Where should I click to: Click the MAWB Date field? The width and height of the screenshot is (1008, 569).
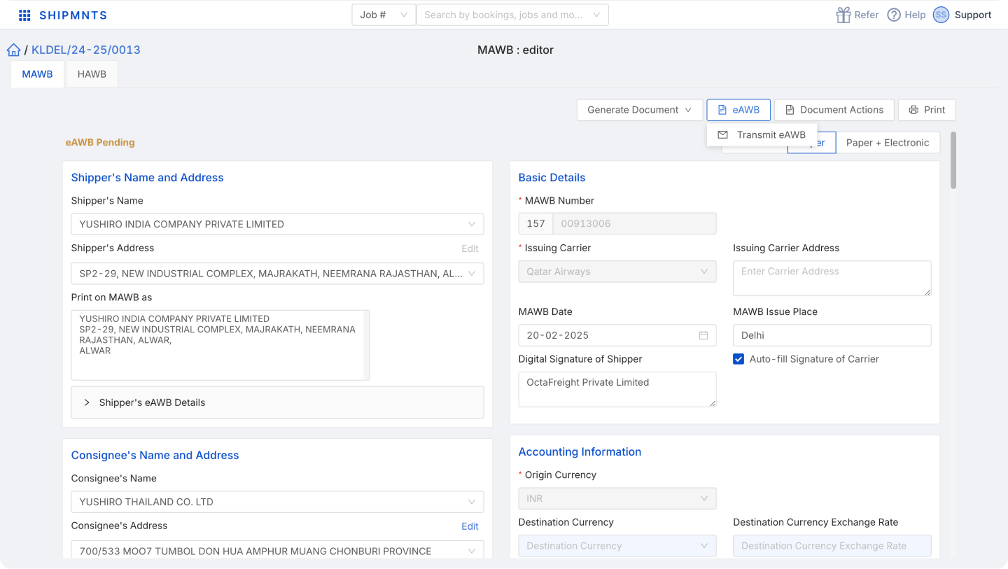click(x=617, y=335)
